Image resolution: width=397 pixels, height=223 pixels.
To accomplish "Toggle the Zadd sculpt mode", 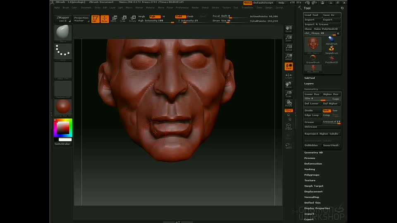I will (x=180, y=17).
